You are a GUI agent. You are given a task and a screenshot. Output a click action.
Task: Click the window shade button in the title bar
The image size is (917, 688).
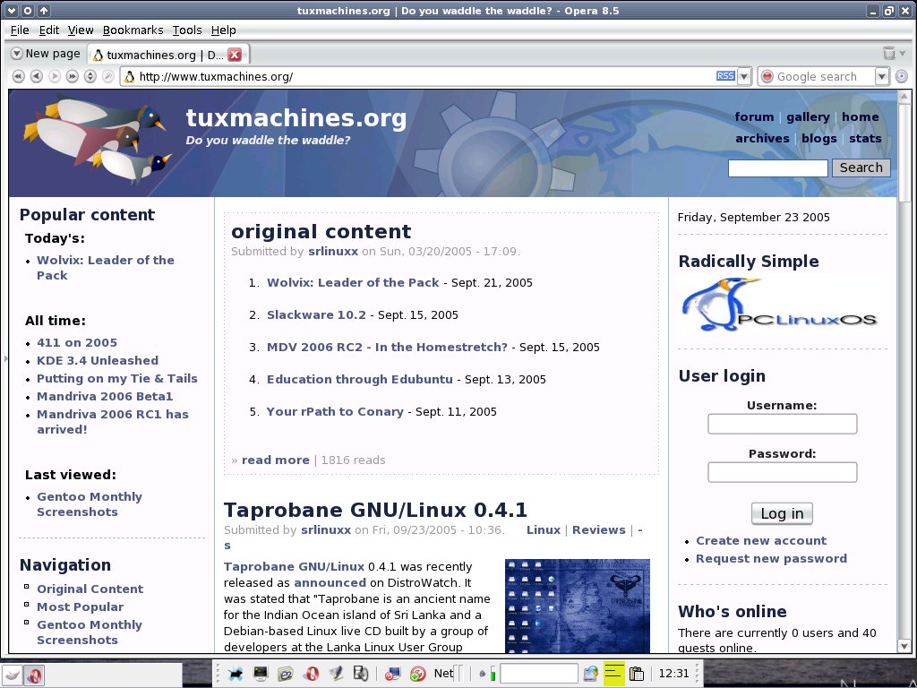point(45,11)
